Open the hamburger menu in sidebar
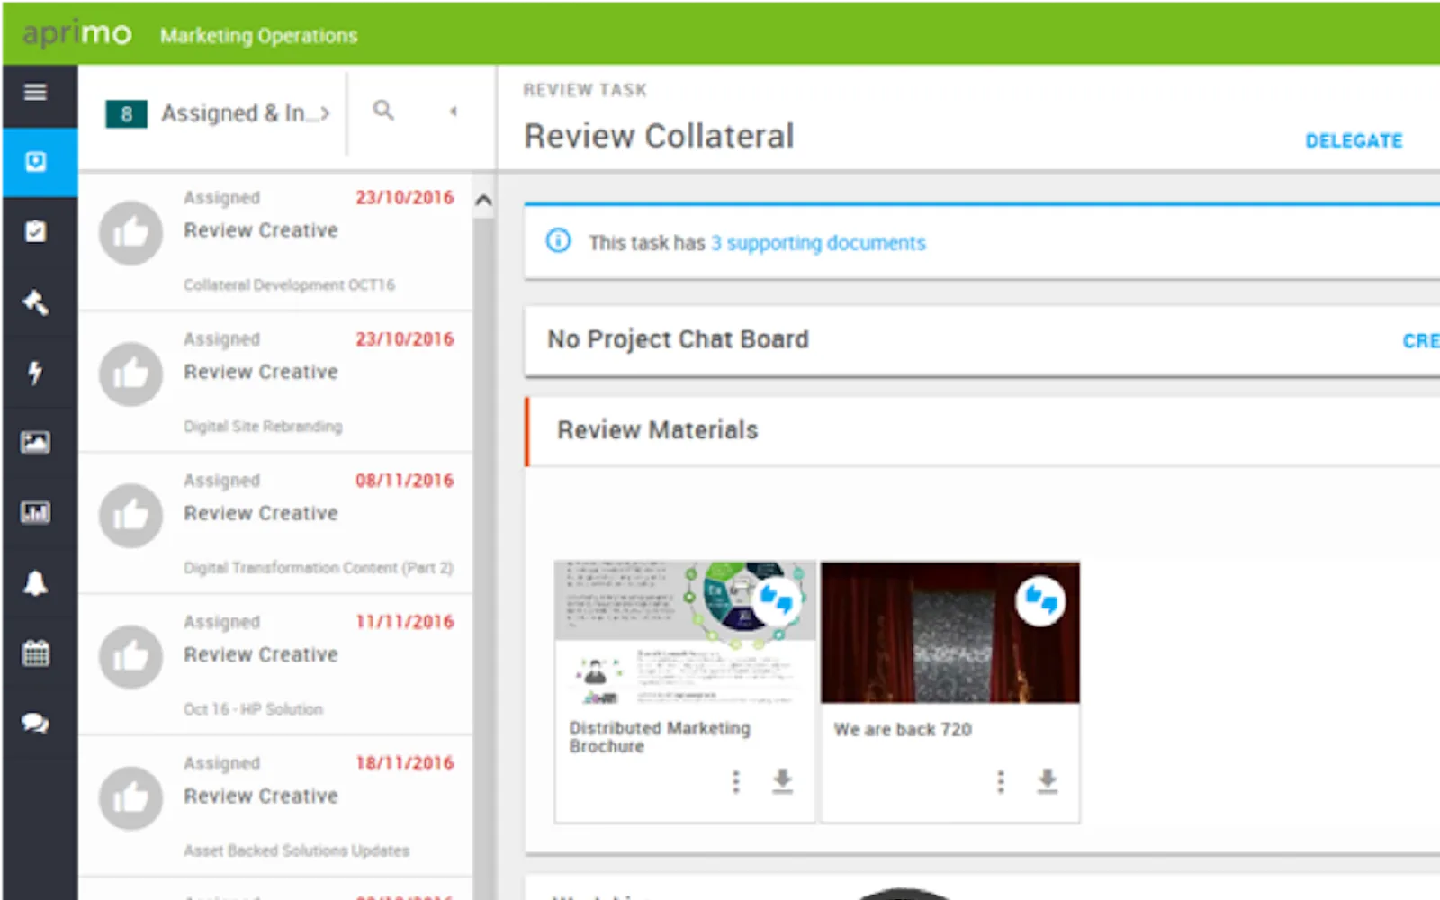Screen dimensions: 1440x900 point(35,92)
